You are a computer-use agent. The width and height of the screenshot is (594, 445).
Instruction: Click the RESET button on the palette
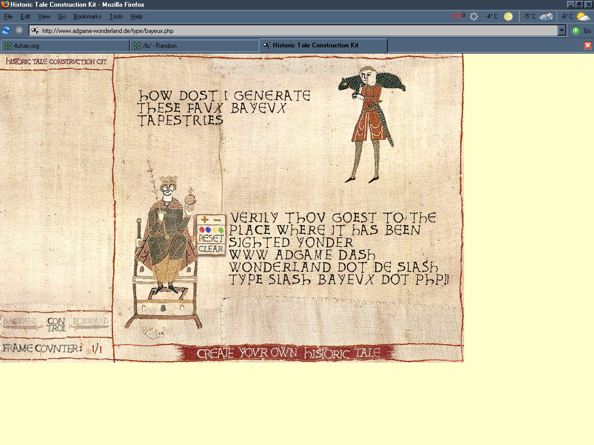tap(211, 238)
